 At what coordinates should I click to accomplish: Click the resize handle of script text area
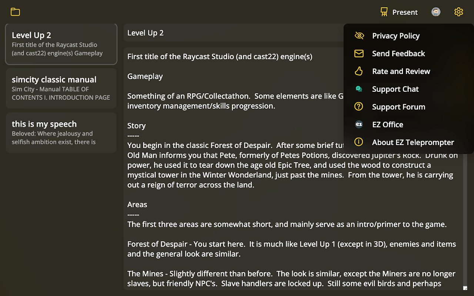(465, 288)
